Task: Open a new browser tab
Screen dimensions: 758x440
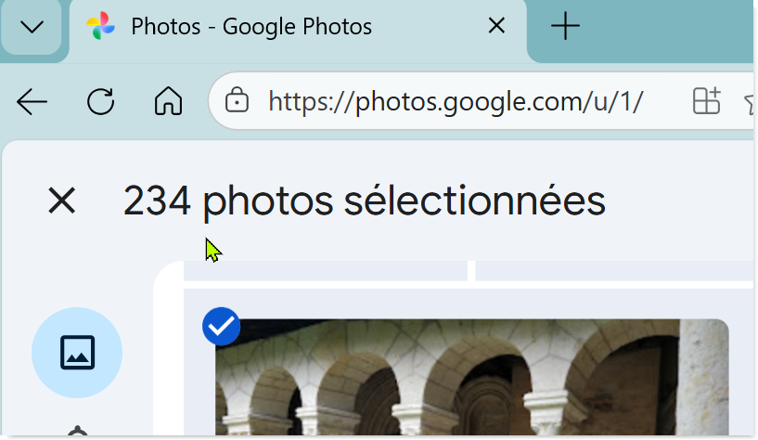Action: pyautogui.click(x=565, y=27)
